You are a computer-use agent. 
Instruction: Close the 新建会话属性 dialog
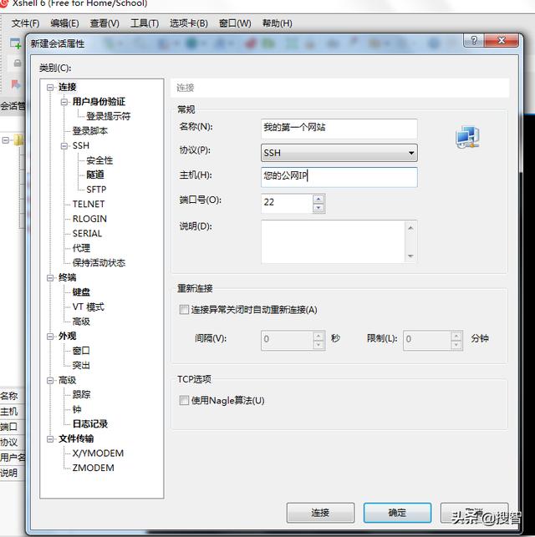501,40
